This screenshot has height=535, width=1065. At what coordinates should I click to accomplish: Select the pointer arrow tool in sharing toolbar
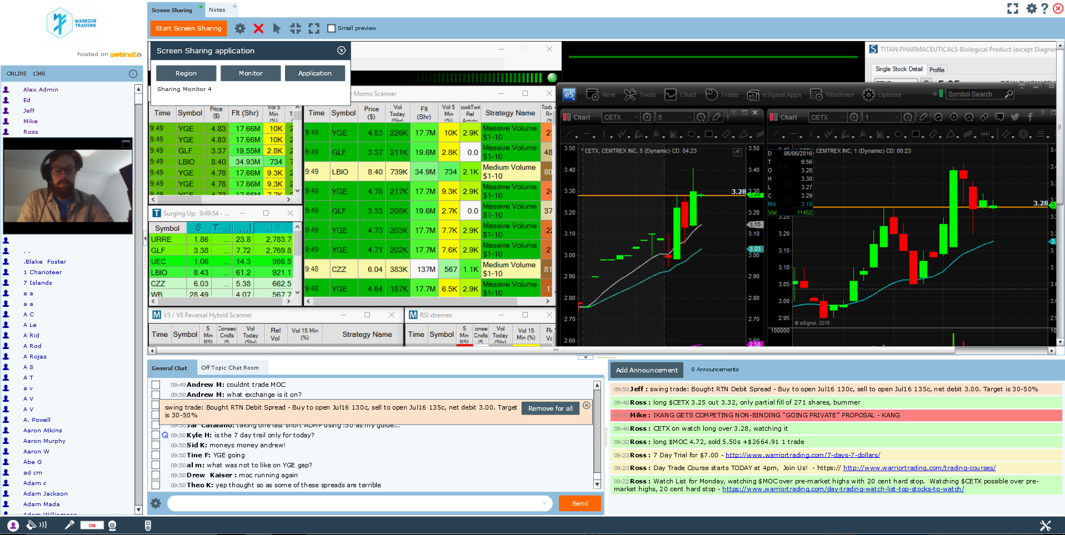[x=277, y=28]
